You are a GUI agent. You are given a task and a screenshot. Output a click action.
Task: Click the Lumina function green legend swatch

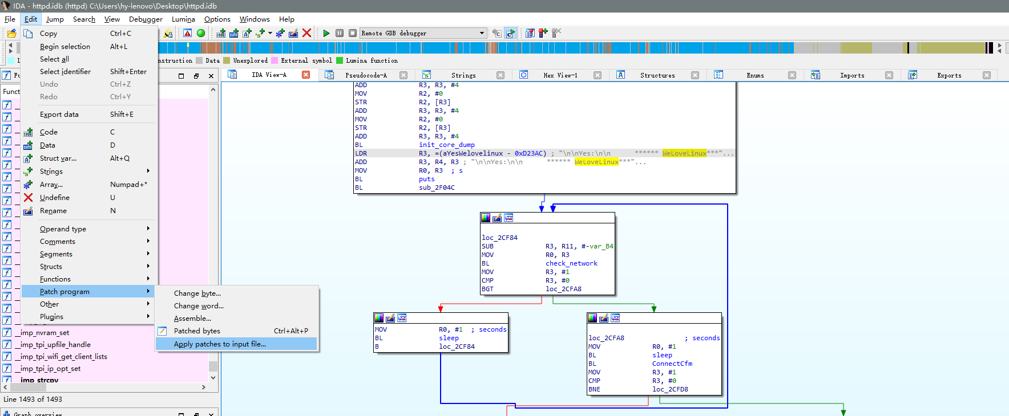pyautogui.click(x=340, y=60)
